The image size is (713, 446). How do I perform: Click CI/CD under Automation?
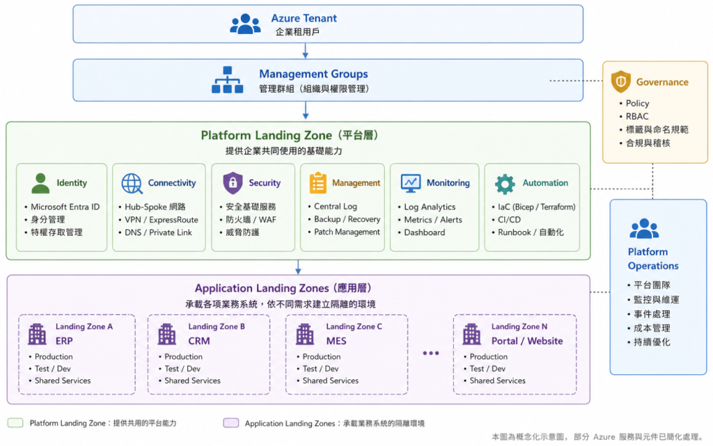[509, 219]
